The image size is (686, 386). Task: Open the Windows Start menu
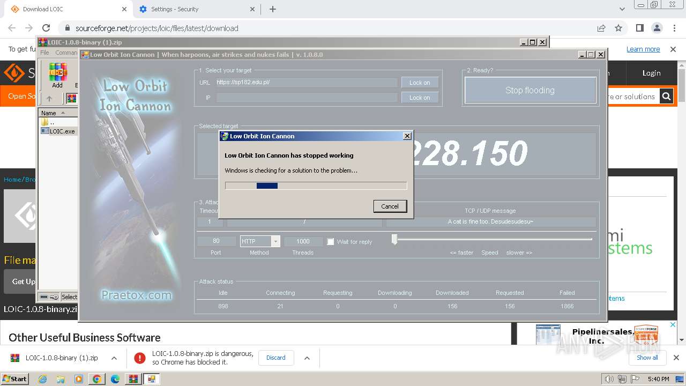(15, 378)
